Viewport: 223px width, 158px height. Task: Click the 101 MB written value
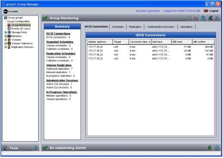coord(209,51)
